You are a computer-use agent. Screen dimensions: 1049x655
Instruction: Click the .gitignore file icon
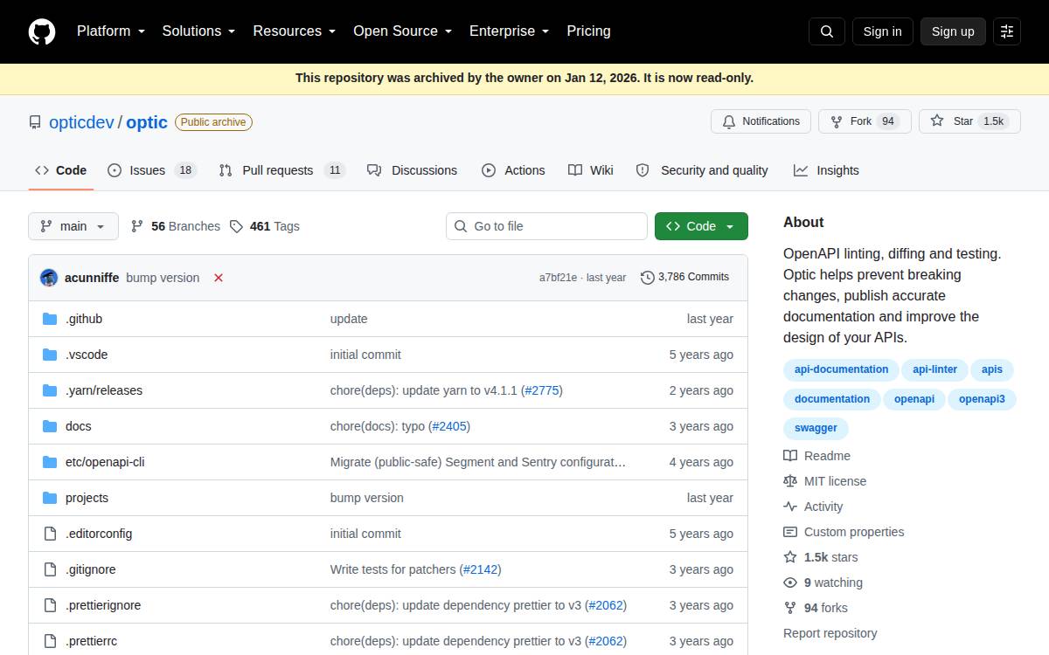point(50,569)
